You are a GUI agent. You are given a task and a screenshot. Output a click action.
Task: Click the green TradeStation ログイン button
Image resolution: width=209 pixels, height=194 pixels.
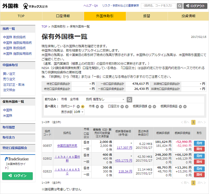point(17,175)
